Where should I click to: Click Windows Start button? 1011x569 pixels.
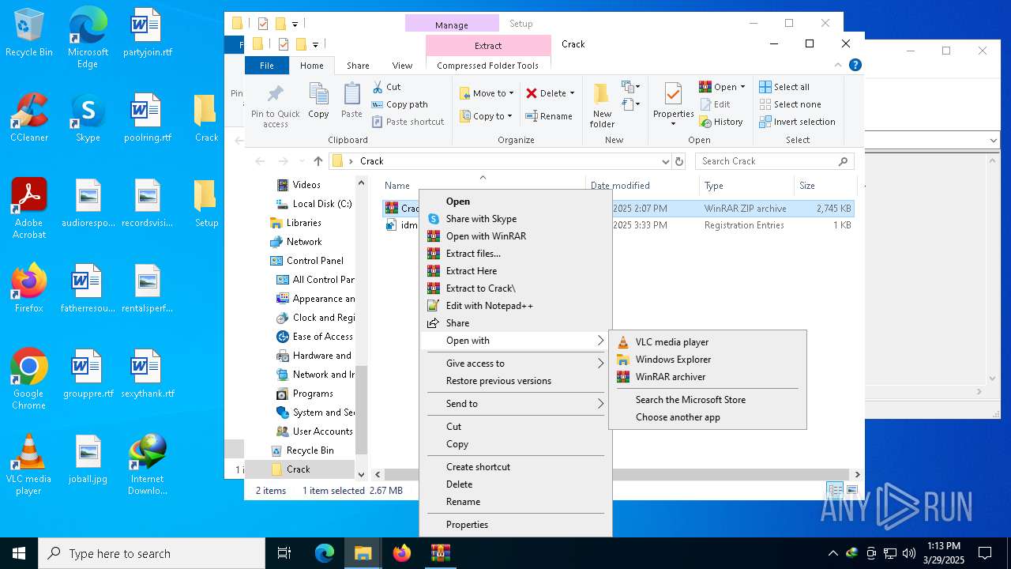19,553
